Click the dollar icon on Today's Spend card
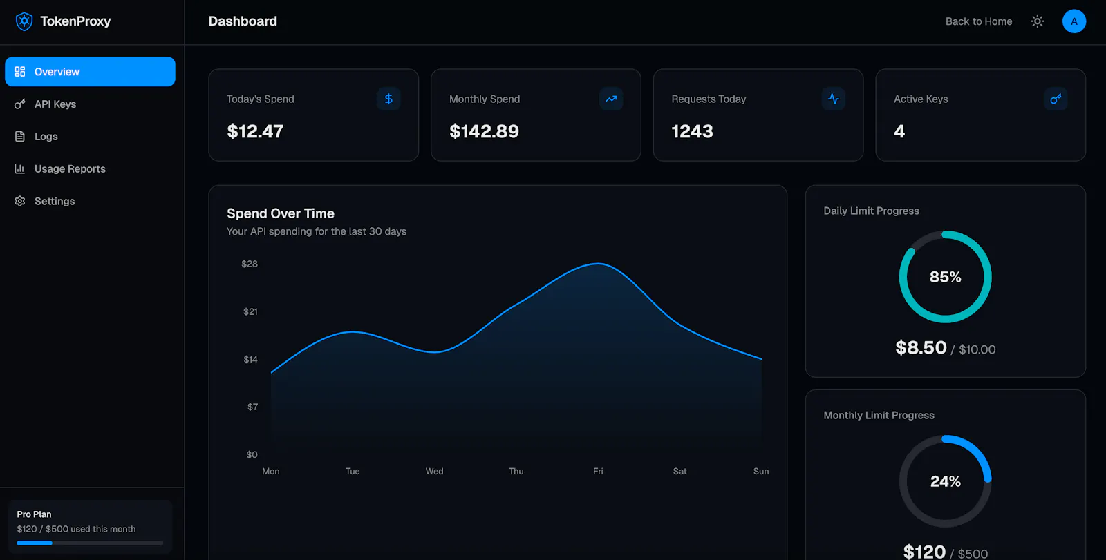Image resolution: width=1106 pixels, height=560 pixels. point(388,99)
